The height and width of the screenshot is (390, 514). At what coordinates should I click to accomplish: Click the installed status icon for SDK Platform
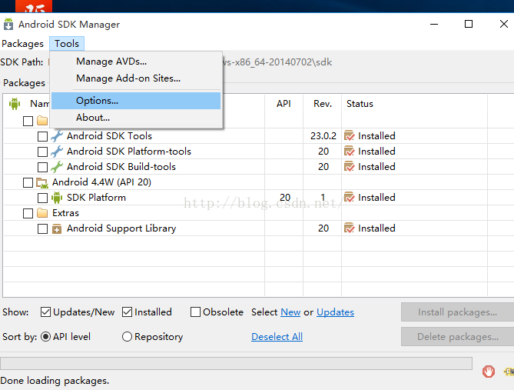click(x=349, y=197)
